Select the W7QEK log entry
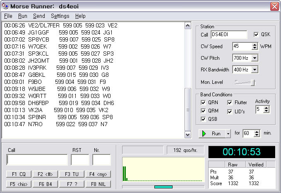 [x=58, y=46]
